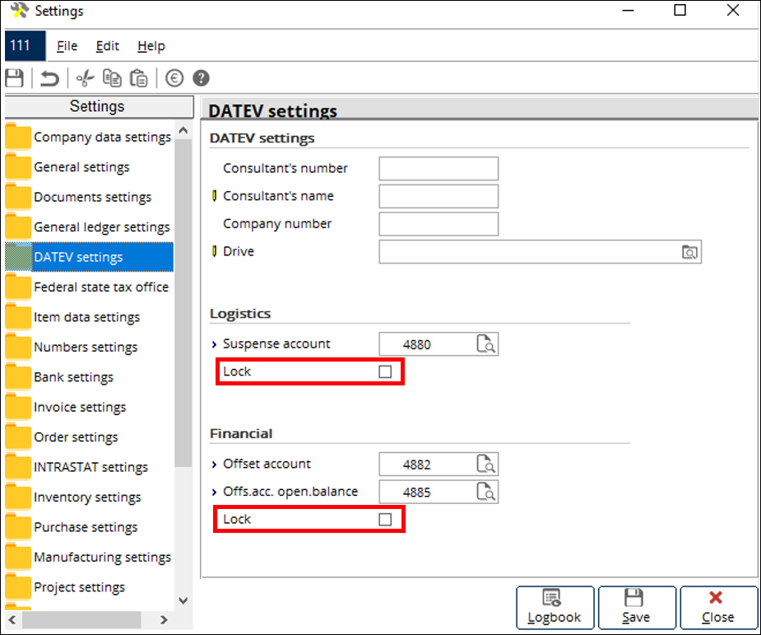761x635 pixels.
Task: Expand the Suspense account arrow
Action: 214,344
